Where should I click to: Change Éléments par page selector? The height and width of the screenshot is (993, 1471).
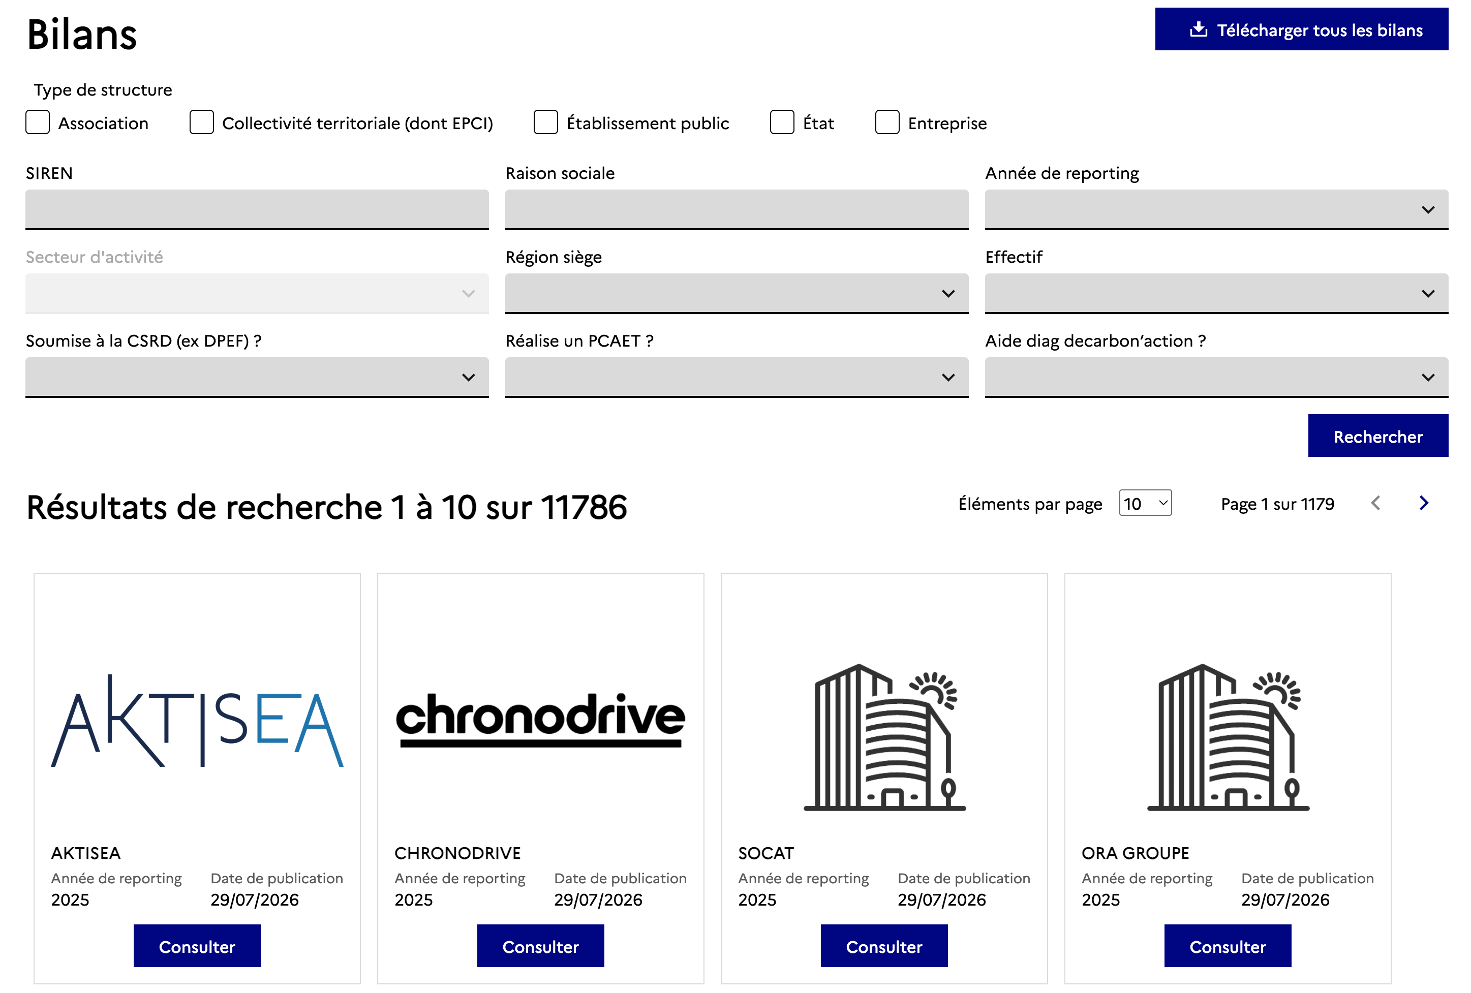coord(1145,503)
